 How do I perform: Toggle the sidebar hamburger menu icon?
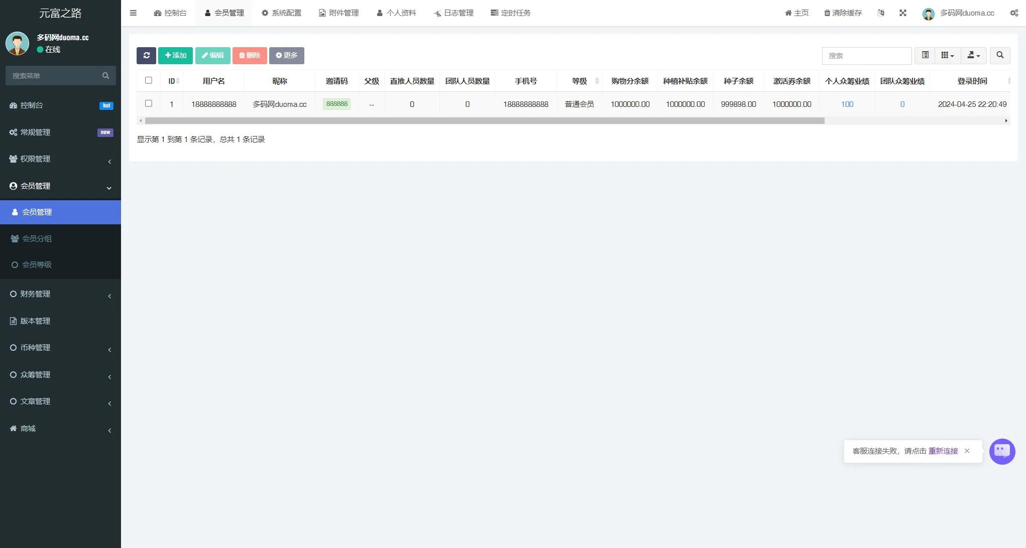[x=133, y=13]
